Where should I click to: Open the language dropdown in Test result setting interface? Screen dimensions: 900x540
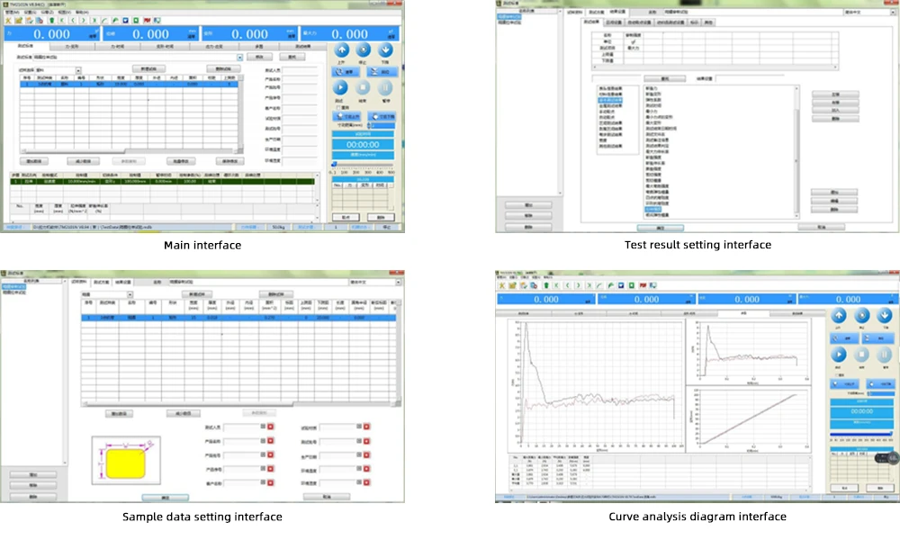[895, 13]
